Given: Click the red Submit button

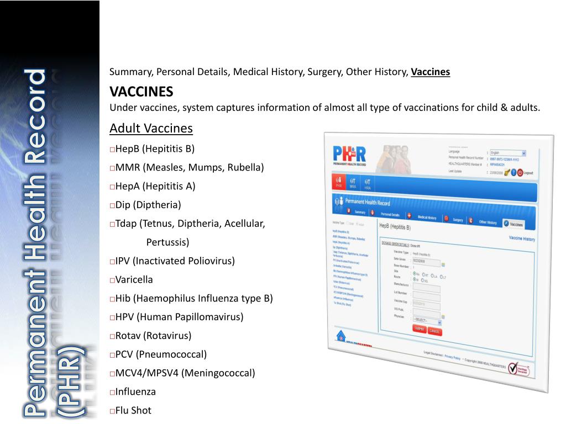Looking at the screenshot, I should 420,329.
